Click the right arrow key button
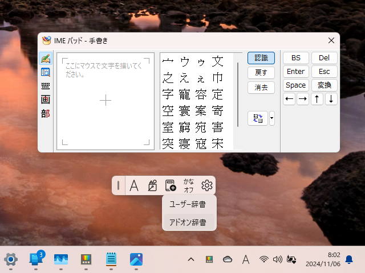Screen dimensions: 365x273 (303, 99)
